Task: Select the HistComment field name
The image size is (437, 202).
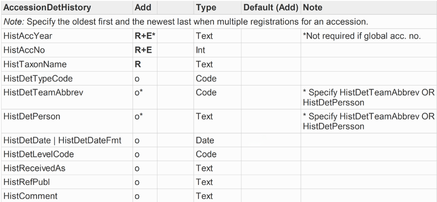Action: [30, 196]
